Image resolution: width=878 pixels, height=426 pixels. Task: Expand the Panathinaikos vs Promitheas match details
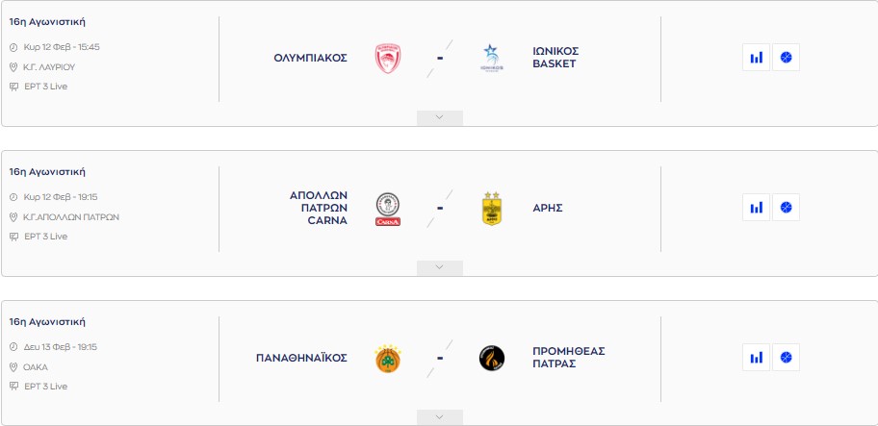coord(440,416)
